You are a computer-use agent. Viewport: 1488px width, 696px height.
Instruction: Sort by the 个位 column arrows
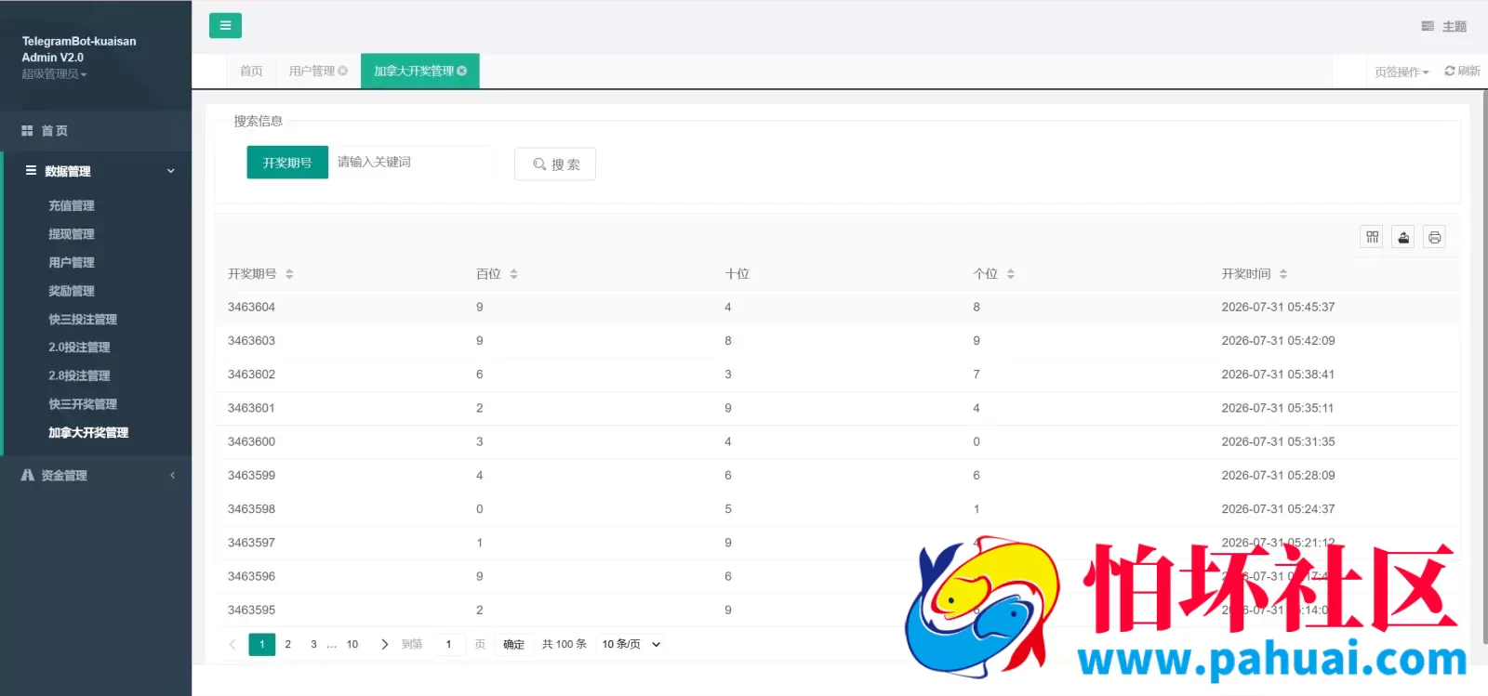click(1011, 274)
